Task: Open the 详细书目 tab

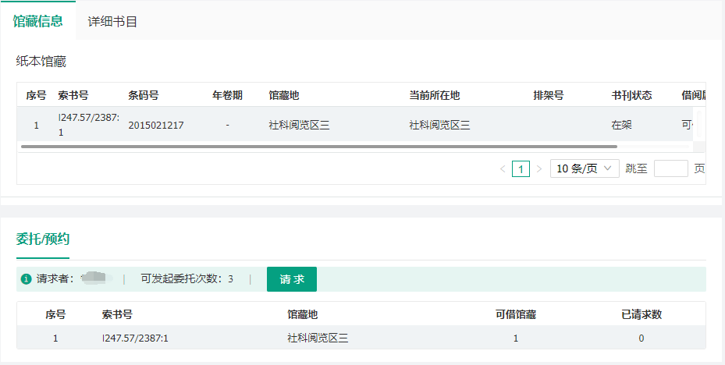Action: [x=112, y=22]
